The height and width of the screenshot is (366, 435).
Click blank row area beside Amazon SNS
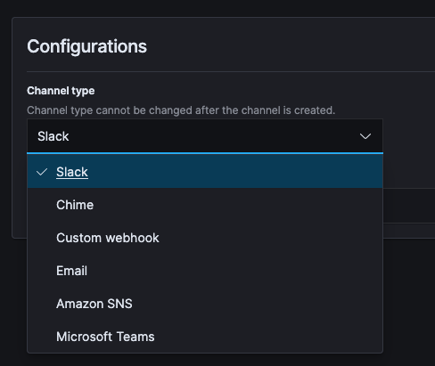click(x=256, y=304)
